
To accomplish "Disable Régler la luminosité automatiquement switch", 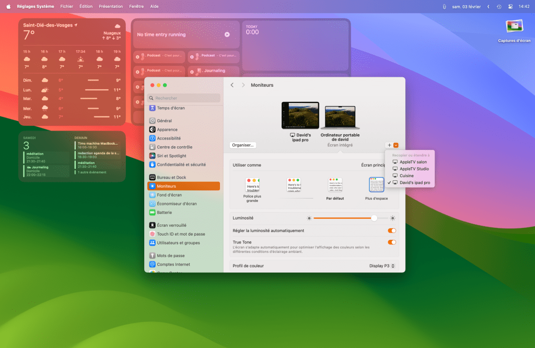I will (392, 230).
